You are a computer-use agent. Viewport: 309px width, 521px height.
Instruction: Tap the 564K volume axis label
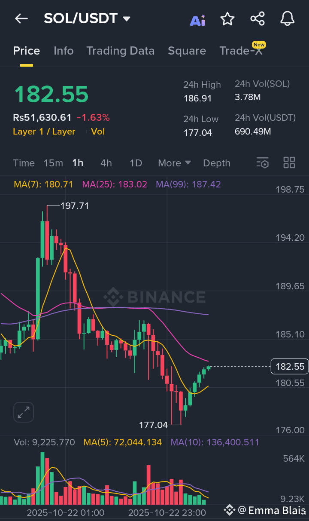pos(294,459)
